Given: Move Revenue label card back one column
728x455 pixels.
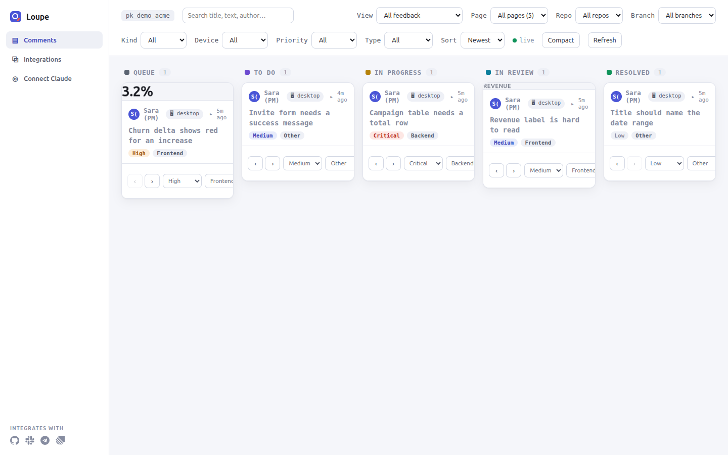Looking at the screenshot, I should [x=496, y=170].
